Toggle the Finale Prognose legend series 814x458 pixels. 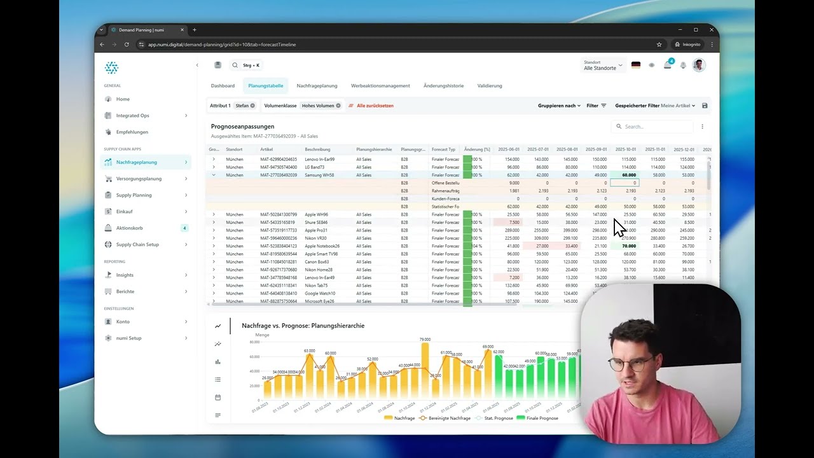(x=537, y=418)
